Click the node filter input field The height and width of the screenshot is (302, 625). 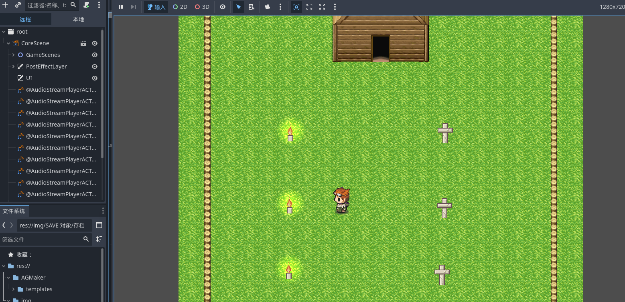47,5
